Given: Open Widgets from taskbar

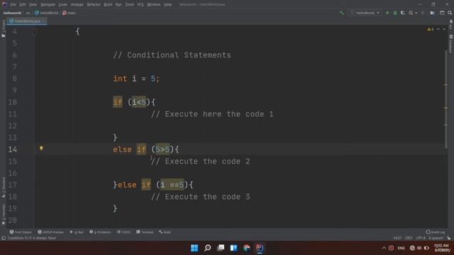Looking at the screenshot, I should (233, 248).
